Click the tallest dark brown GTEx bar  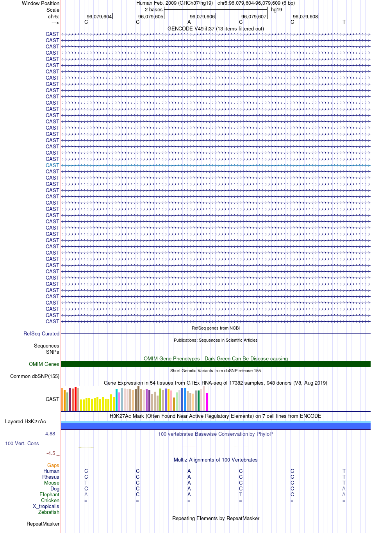pos(138,398)
